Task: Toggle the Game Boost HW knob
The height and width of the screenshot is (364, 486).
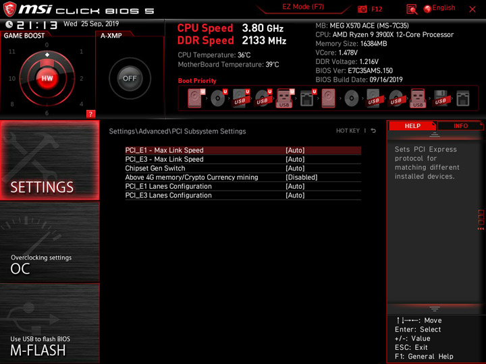Action: [47, 78]
